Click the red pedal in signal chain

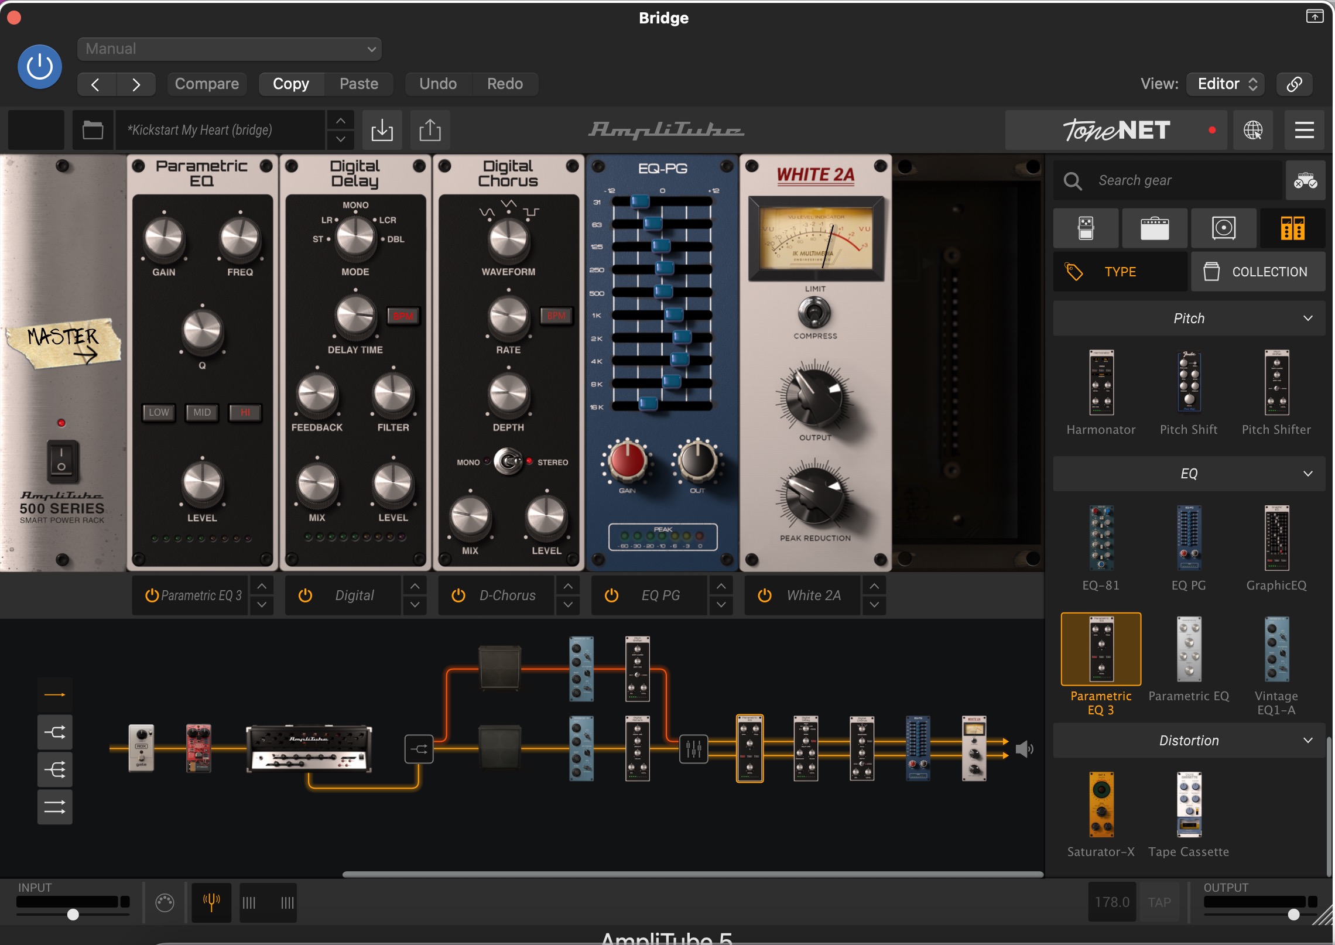click(198, 748)
